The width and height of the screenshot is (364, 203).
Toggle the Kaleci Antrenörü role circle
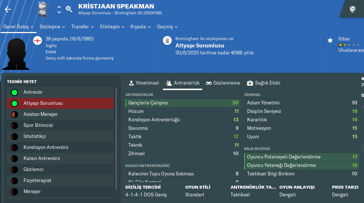14,159
